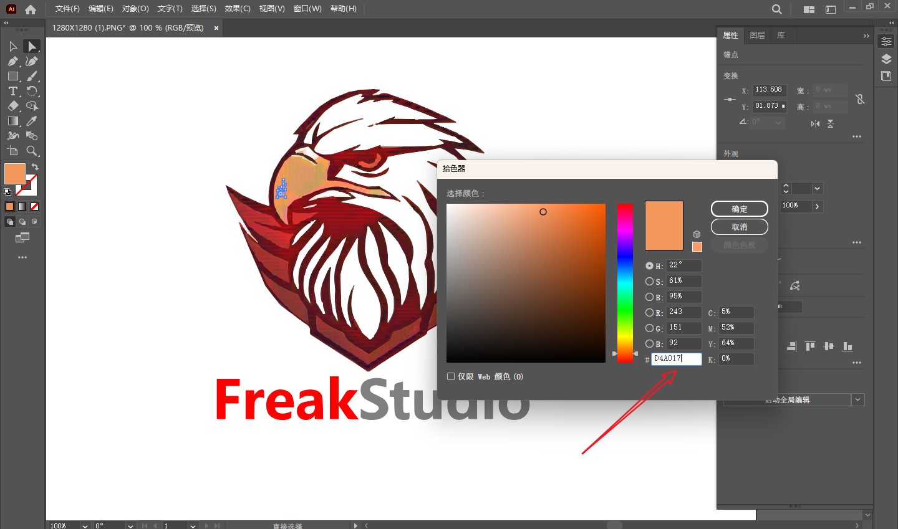Click the fill color swatch in toolbar
Viewport: 898px width, 529px height.
pos(15,174)
